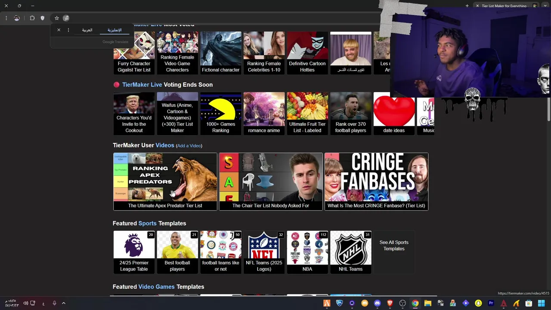Open the NBA teams template
The height and width of the screenshot is (310, 551).
tap(307, 252)
